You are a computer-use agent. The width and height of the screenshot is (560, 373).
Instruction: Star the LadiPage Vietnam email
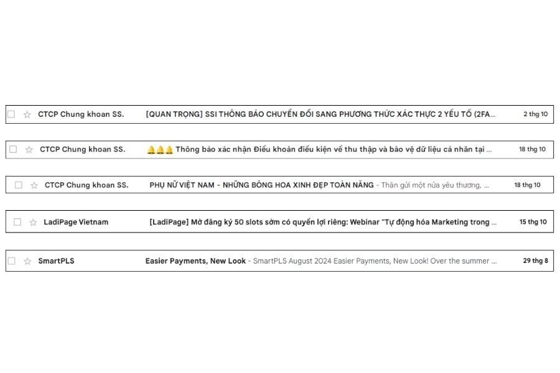33,223
